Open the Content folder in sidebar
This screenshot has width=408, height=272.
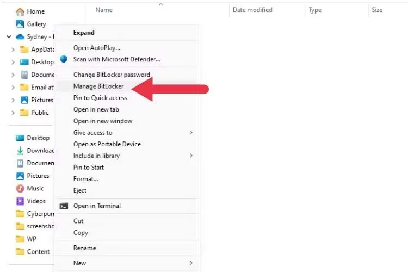point(38,251)
